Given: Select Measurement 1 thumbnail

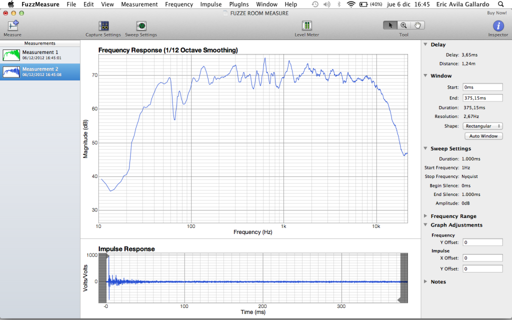Looking at the screenshot, I should pyautogui.click(x=11, y=55).
